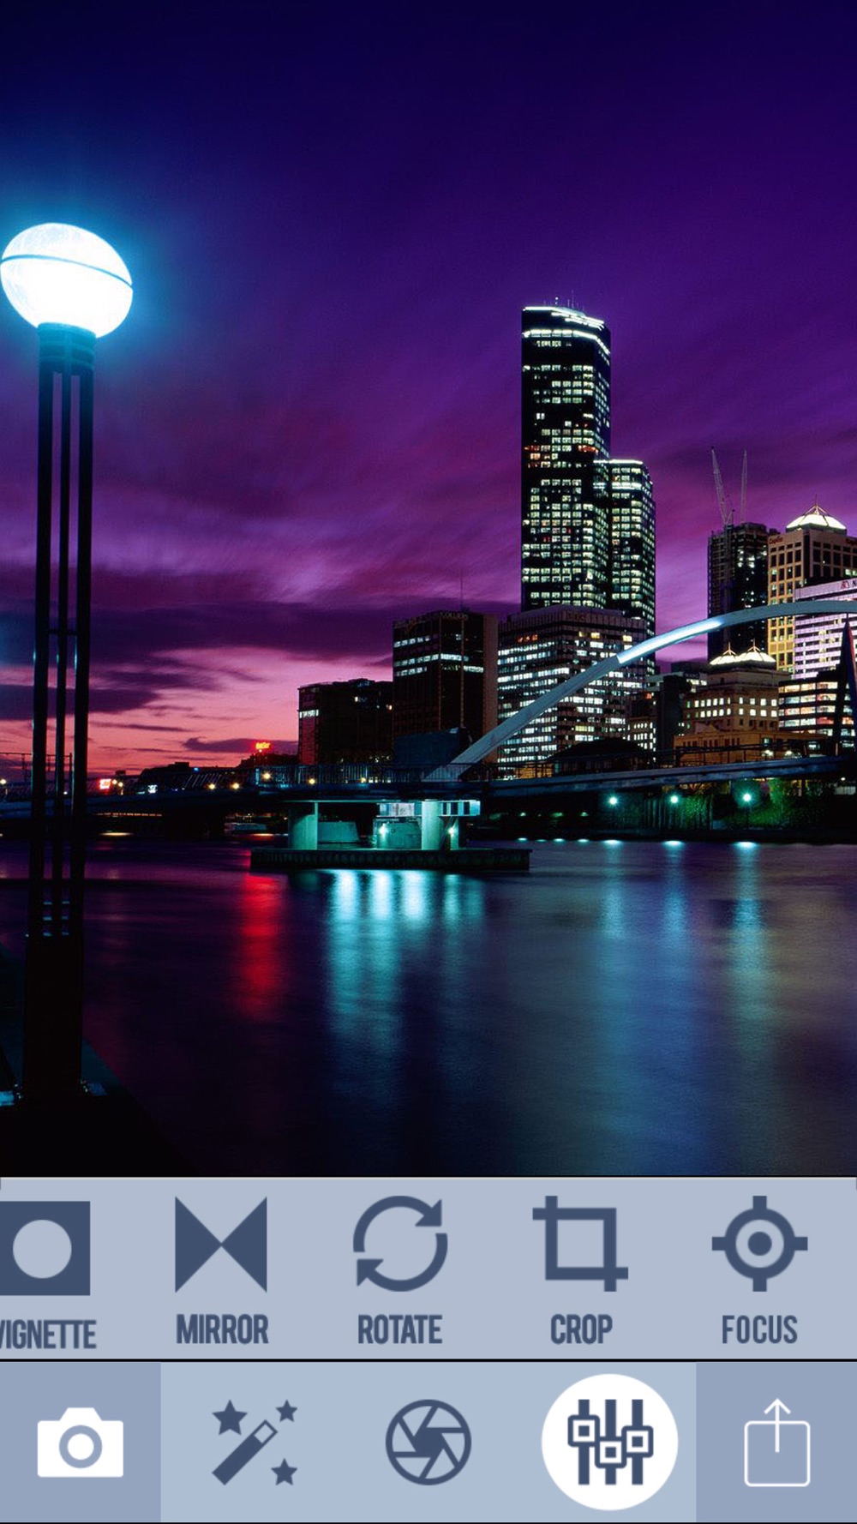Tap the share export icon
Image resolution: width=857 pixels, height=1524 pixels.
776,1443
